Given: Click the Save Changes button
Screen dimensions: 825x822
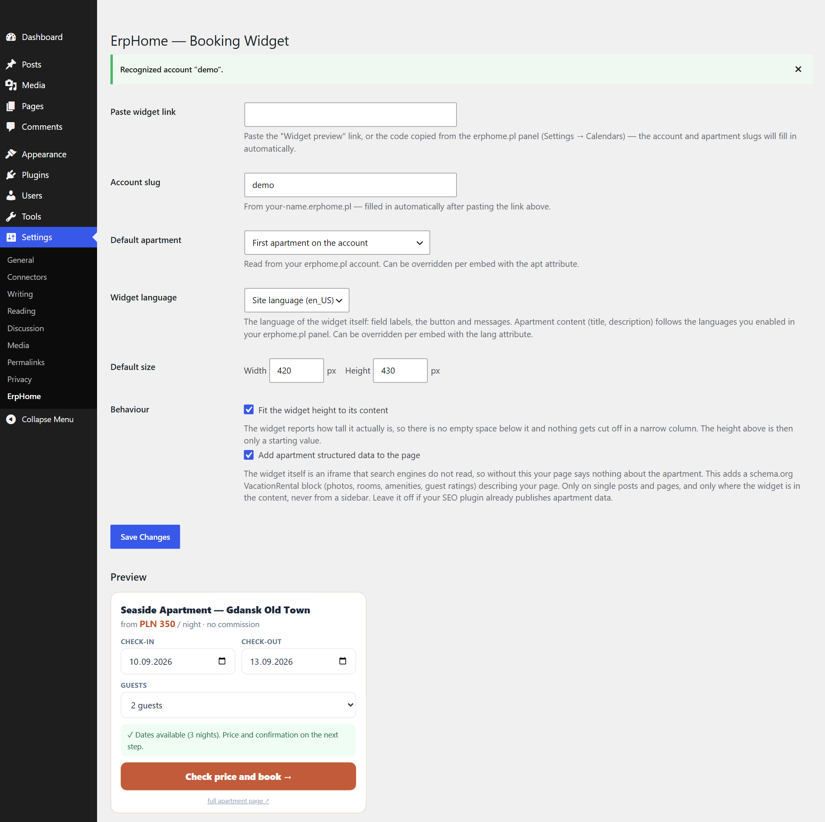Looking at the screenshot, I should click(145, 537).
